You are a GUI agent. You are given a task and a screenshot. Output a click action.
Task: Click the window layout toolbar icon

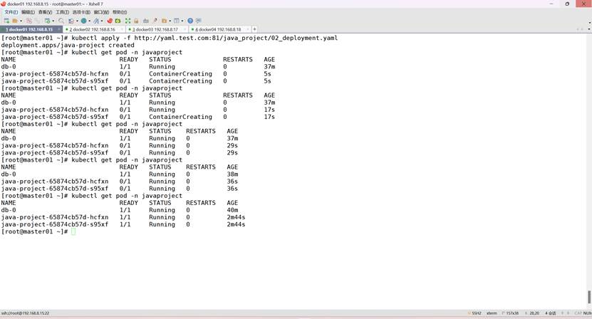[x=176, y=21]
